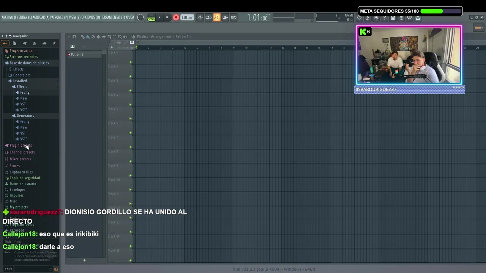The height and width of the screenshot is (273, 486).
Task: Open Copia de seguridad folder
Action: (25, 178)
